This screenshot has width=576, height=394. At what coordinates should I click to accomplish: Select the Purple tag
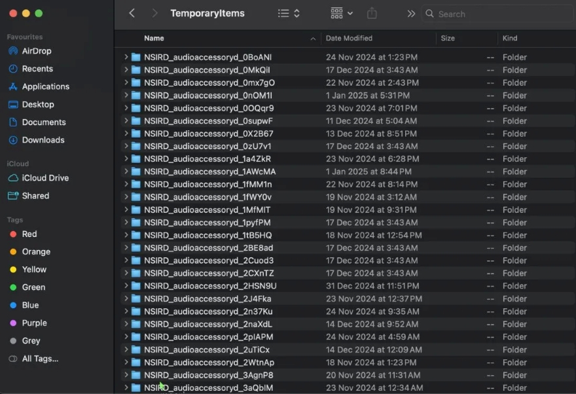click(34, 323)
